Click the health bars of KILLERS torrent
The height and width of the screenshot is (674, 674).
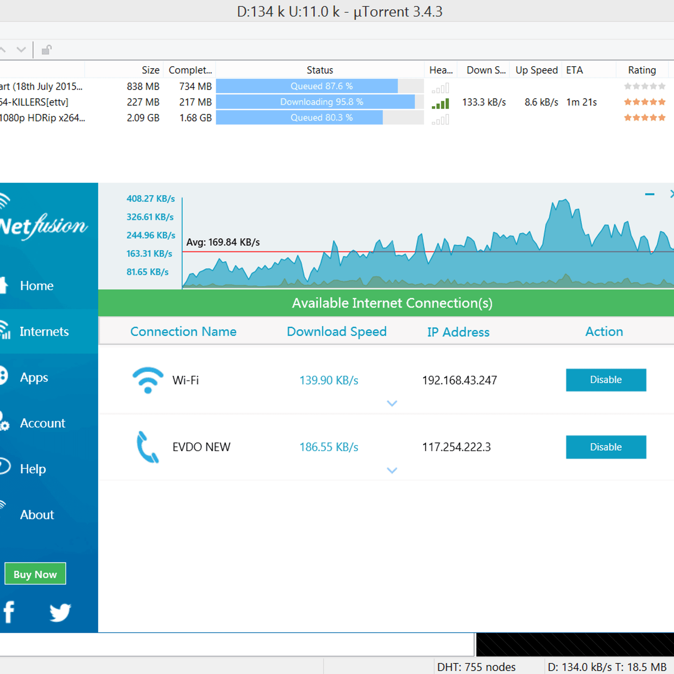tap(440, 104)
